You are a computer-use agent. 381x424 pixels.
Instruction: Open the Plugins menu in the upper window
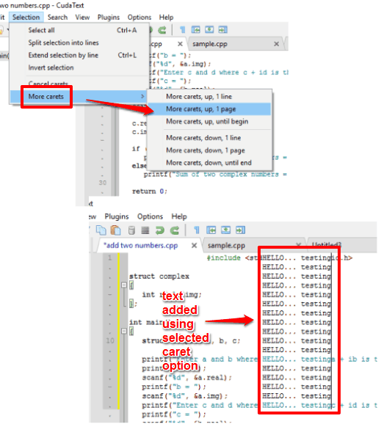pos(109,18)
